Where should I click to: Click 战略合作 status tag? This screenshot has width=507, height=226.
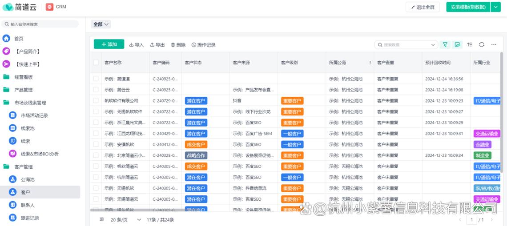tap(196, 155)
